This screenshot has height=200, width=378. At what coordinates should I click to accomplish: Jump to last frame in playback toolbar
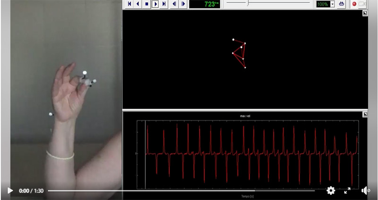164,4
